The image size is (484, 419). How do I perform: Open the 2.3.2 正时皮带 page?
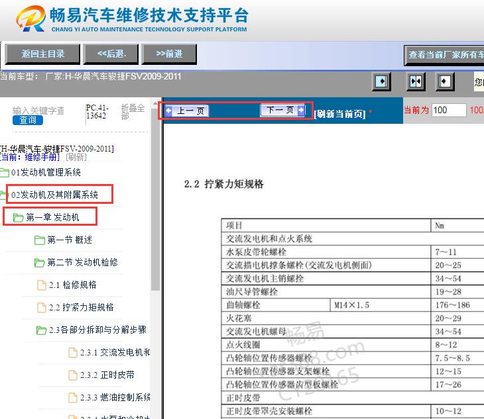click(107, 375)
